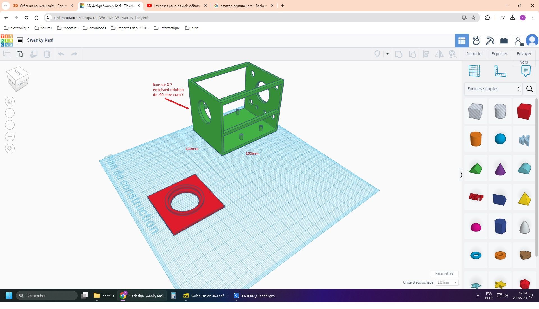This screenshot has width=539, height=309.
Task: Switch to the YouTube Les bases tab
Action: click(177, 6)
